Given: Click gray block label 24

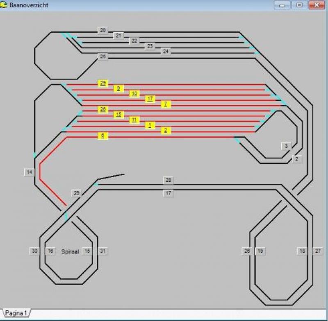Looking at the screenshot, I should click(166, 51).
